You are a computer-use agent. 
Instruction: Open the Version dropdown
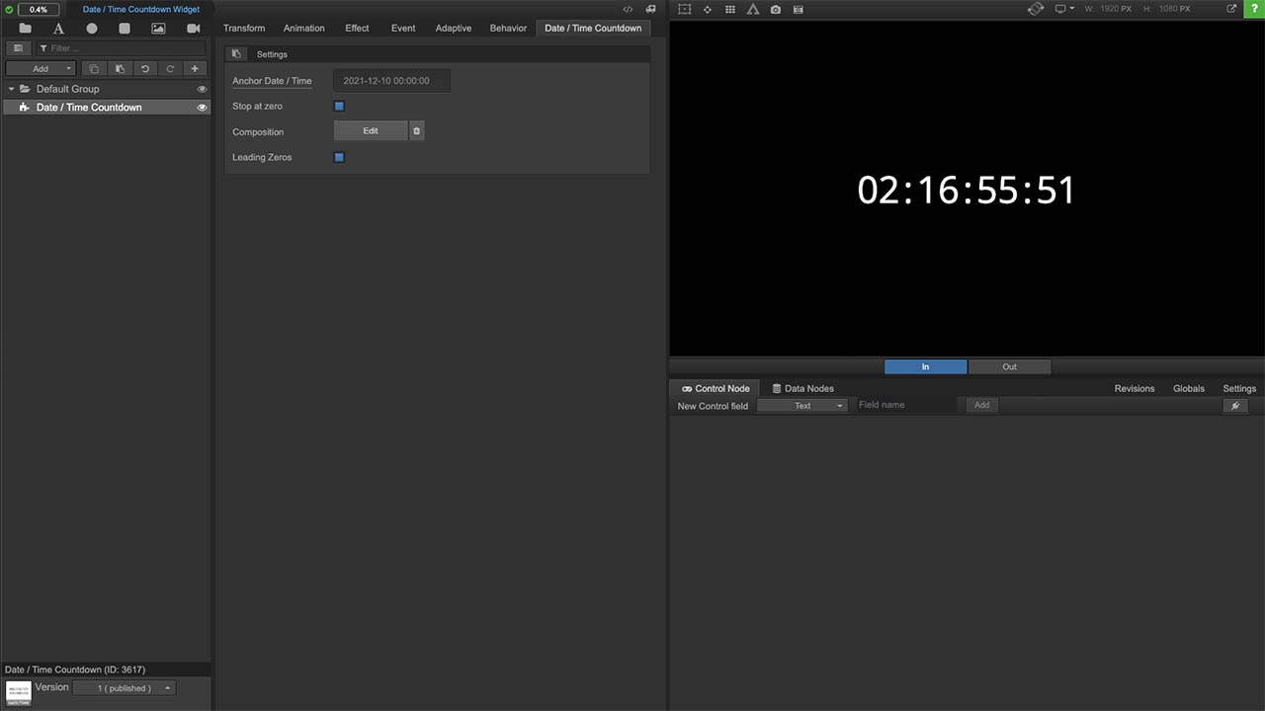pyautogui.click(x=124, y=688)
